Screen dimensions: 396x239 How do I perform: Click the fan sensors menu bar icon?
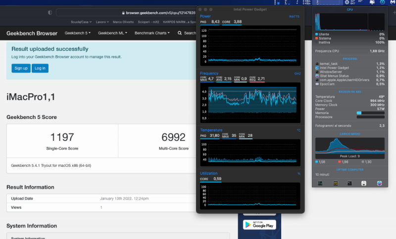click(347, 3)
